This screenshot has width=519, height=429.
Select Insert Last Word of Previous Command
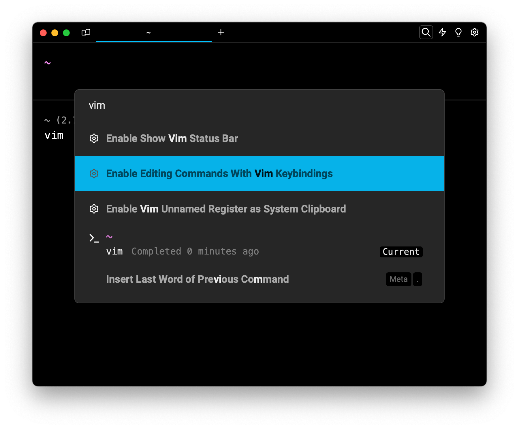[198, 279]
